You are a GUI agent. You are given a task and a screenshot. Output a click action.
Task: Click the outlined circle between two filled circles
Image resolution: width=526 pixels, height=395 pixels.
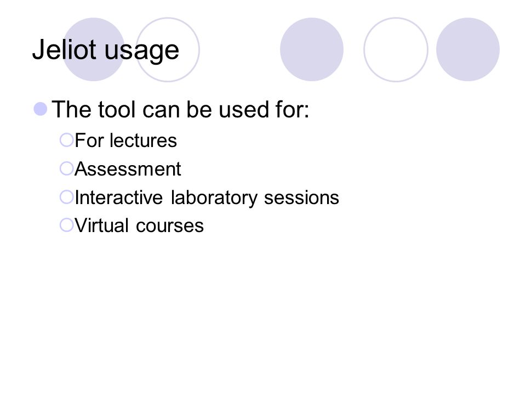pos(396,49)
